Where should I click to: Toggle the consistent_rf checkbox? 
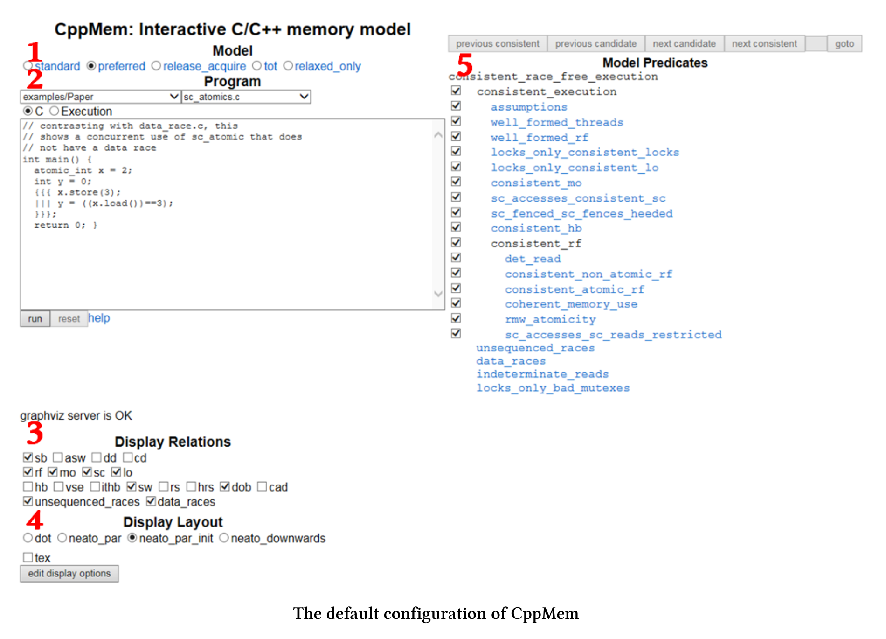click(x=456, y=242)
